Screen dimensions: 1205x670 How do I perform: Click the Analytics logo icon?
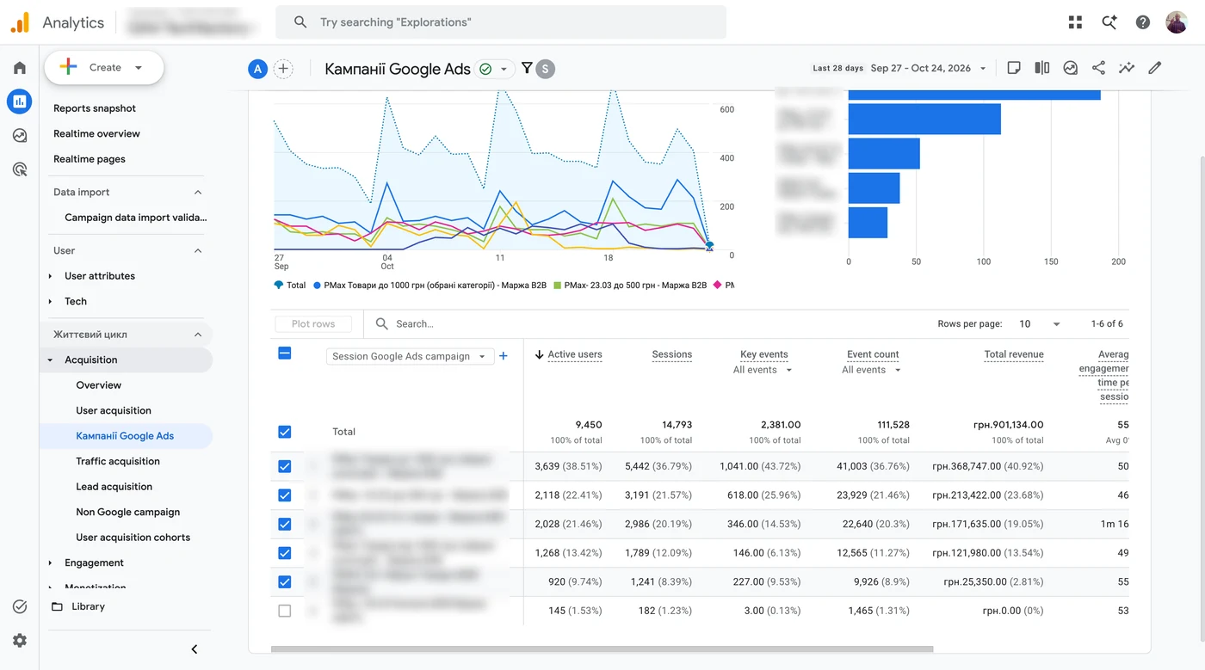(20, 22)
